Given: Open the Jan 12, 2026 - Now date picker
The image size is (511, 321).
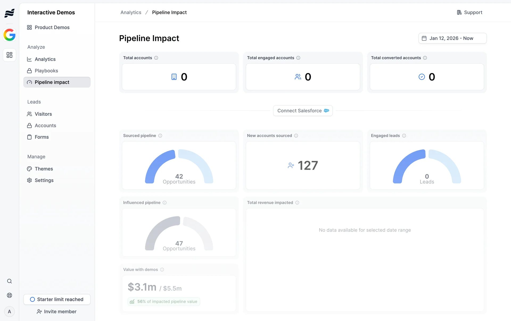Looking at the screenshot, I should 452,38.
